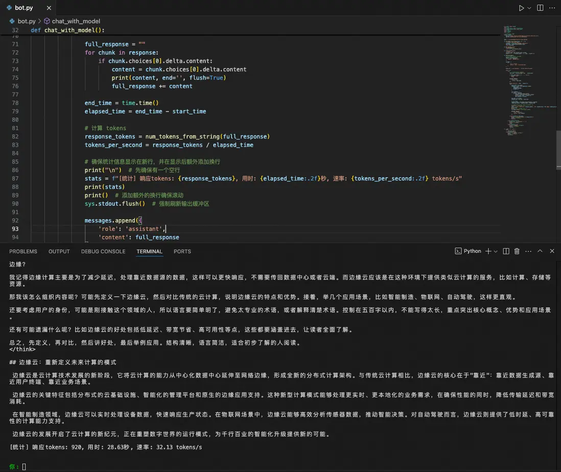This screenshot has width=561, height=472.
Task: Open the run options dropdown arrow
Action: tap(529, 8)
